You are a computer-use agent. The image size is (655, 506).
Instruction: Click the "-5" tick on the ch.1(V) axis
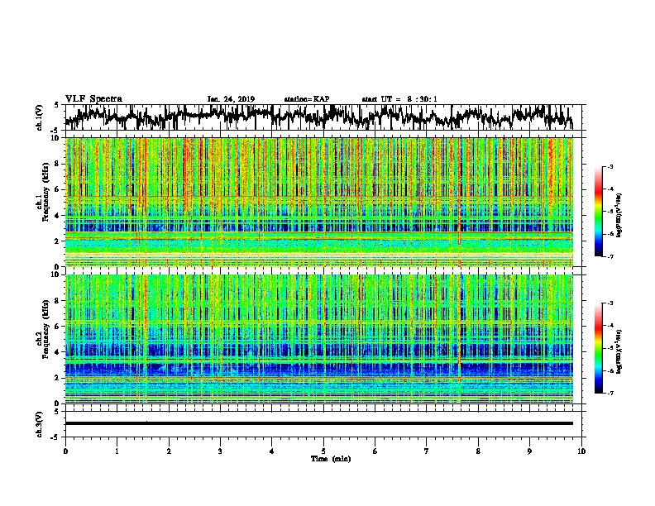click(x=55, y=130)
